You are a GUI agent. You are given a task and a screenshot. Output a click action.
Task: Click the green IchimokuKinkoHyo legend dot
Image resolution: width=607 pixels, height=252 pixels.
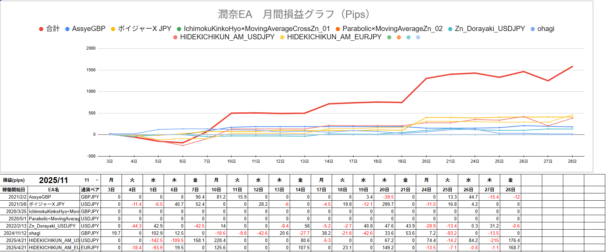pyautogui.click(x=179, y=29)
